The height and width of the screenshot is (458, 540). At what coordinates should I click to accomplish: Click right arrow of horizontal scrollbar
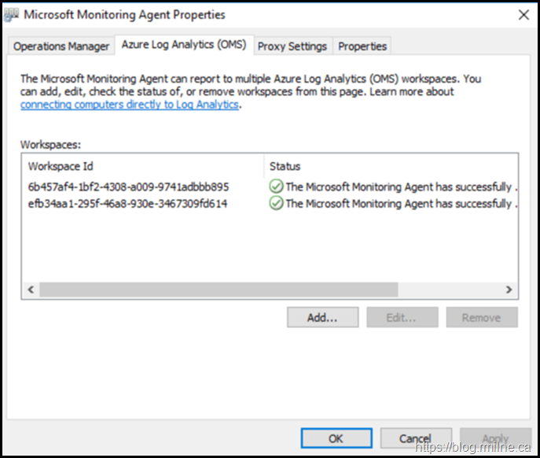(509, 290)
